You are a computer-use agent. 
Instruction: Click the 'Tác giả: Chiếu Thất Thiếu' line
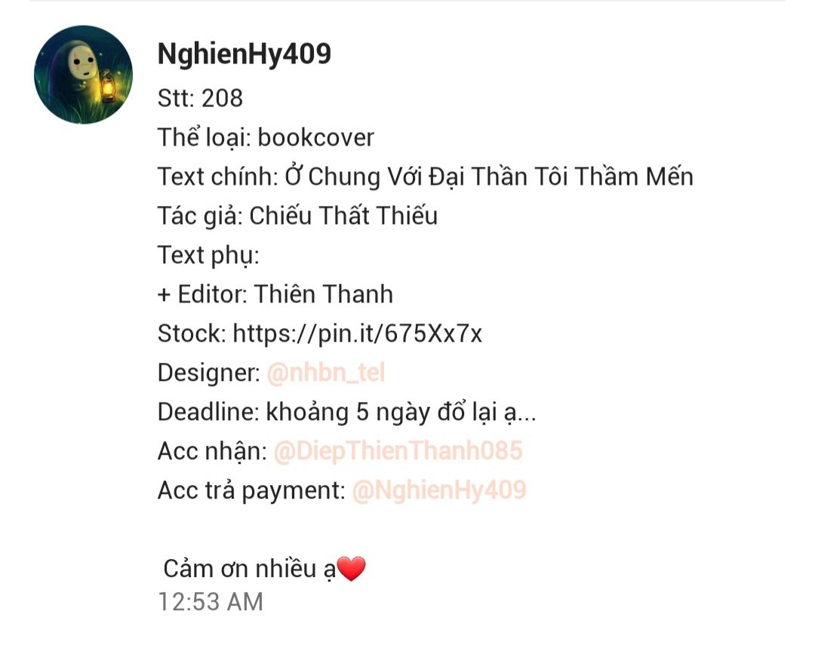point(297,216)
